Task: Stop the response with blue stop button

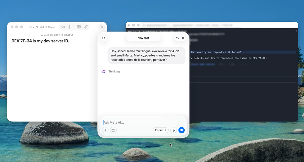Action: coord(181,130)
